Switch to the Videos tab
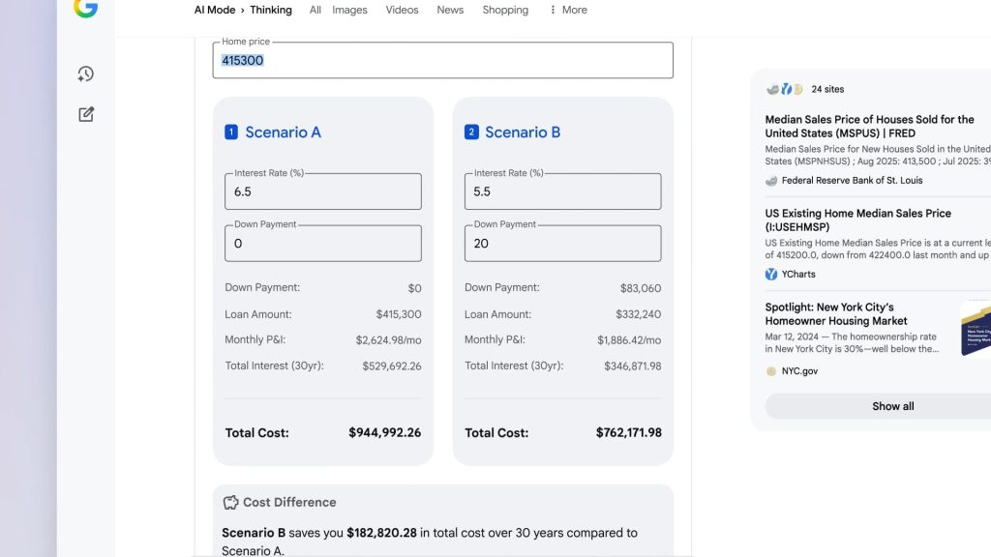The width and height of the screenshot is (991, 557). (x=402, y=10)
